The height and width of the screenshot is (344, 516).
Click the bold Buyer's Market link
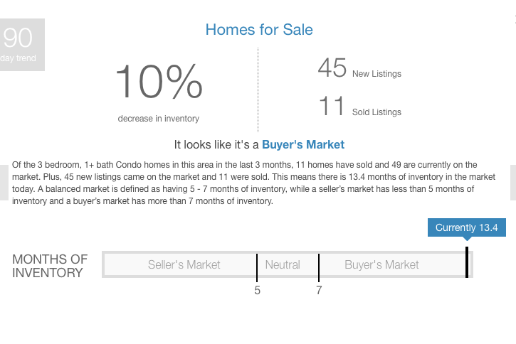click(303, 144)
